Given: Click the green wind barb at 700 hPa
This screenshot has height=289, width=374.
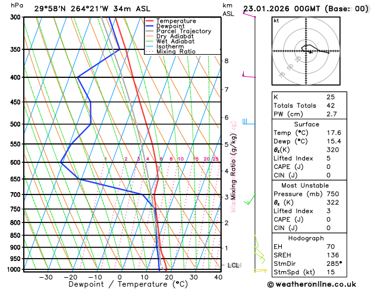Looking at the screenshot, I should click(x=250, y=199).
